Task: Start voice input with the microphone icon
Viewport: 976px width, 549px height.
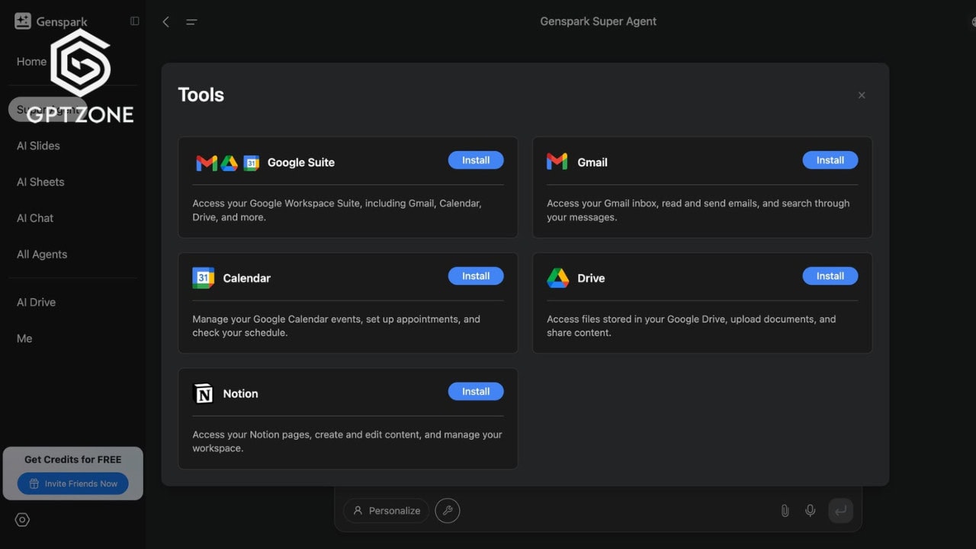Action: point(811,511)
